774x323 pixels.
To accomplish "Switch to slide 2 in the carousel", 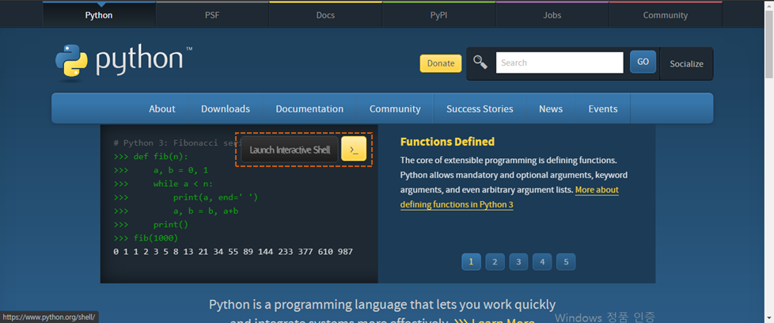I will click(x=495, y=262).
